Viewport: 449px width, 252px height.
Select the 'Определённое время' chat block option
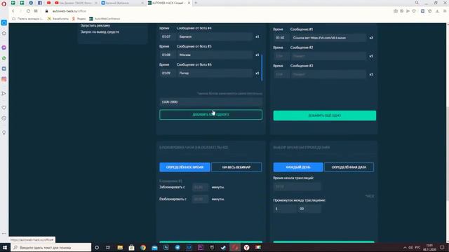click(185, 167)
